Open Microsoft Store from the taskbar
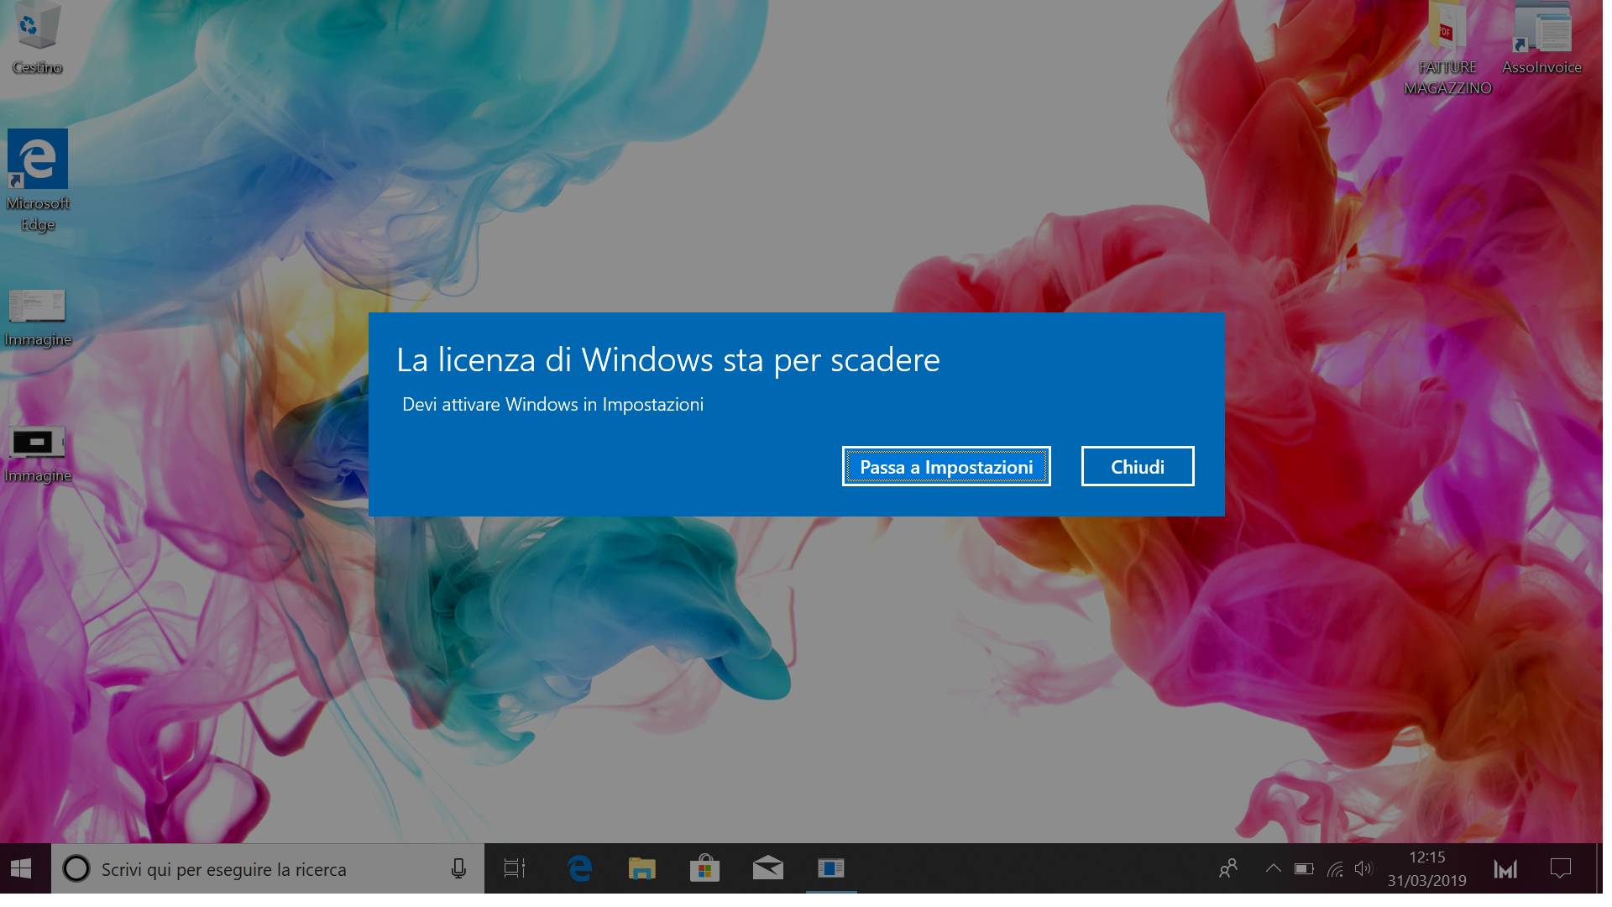 tap(705, 868)
